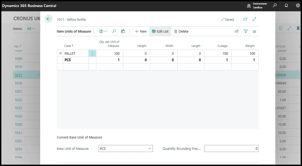
Task: Select the PCS code cell
Action: 76,60
